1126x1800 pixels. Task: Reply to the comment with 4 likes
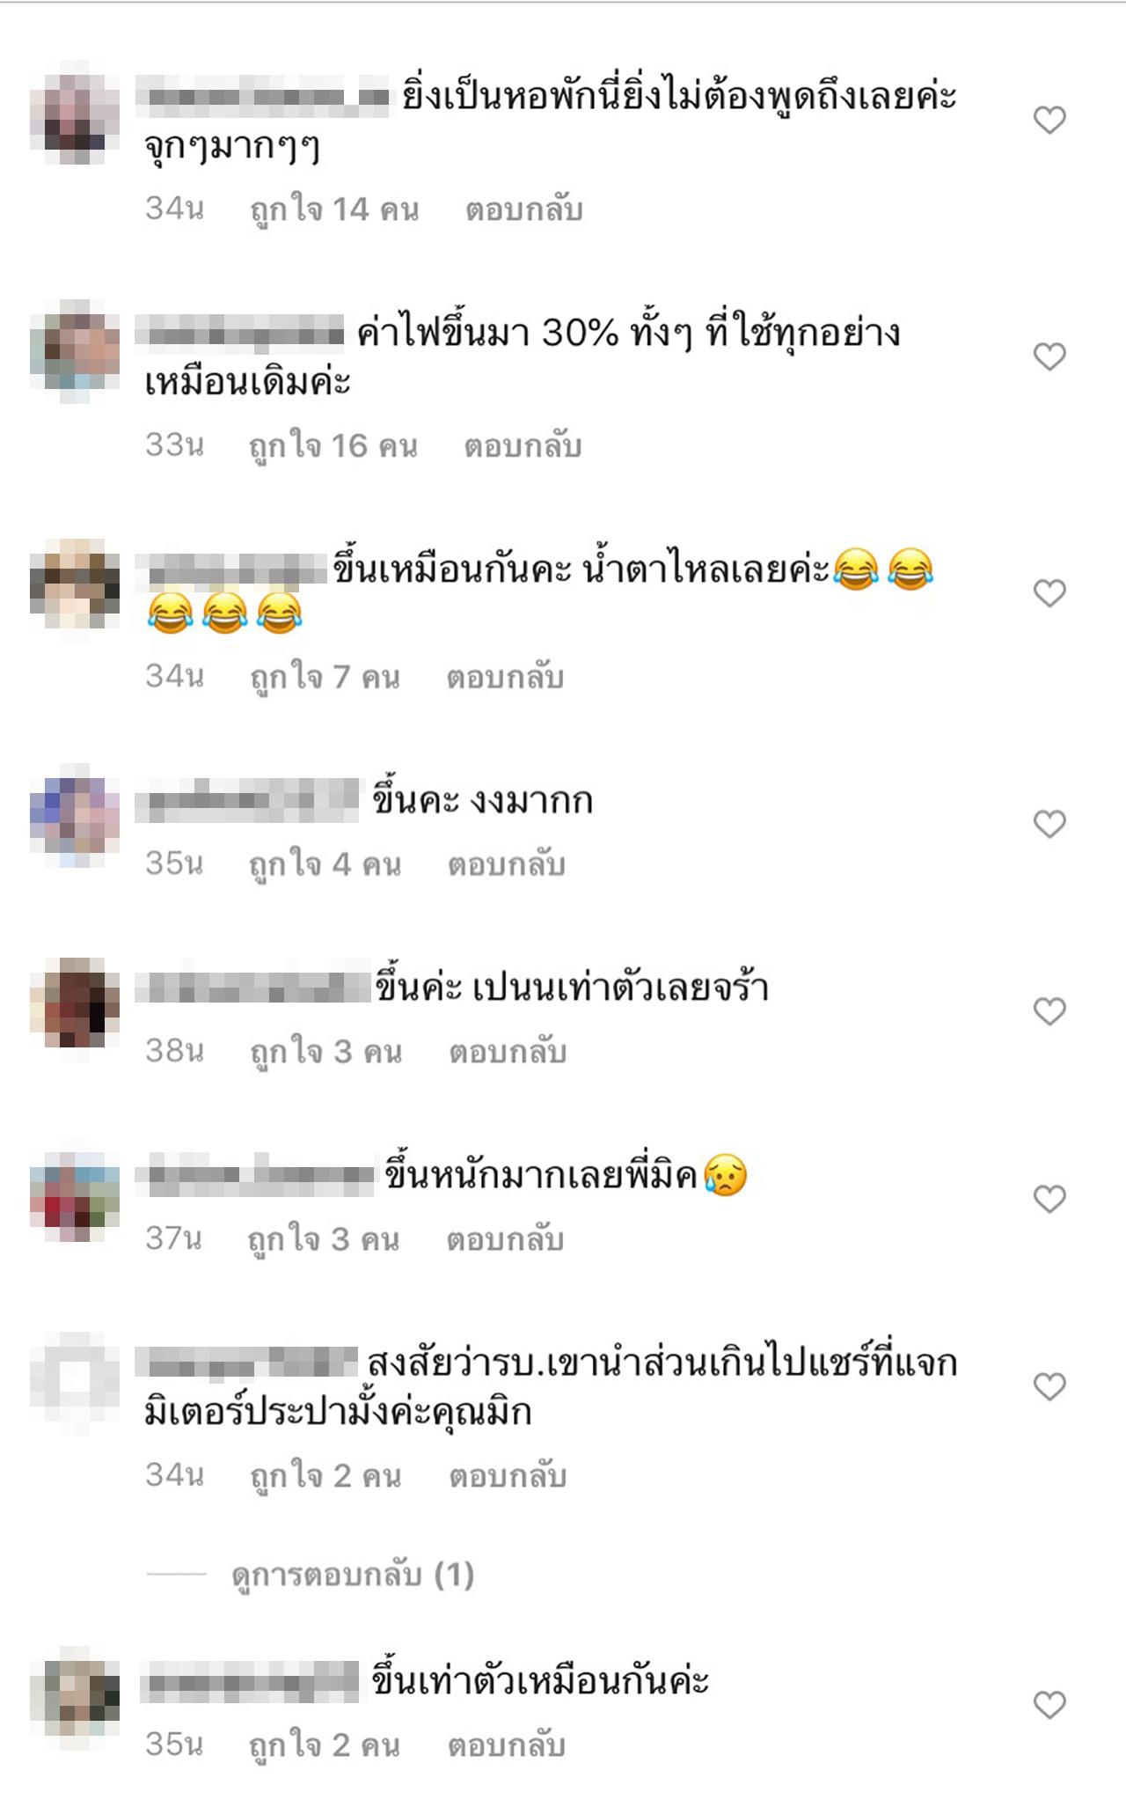coord(506,864)
